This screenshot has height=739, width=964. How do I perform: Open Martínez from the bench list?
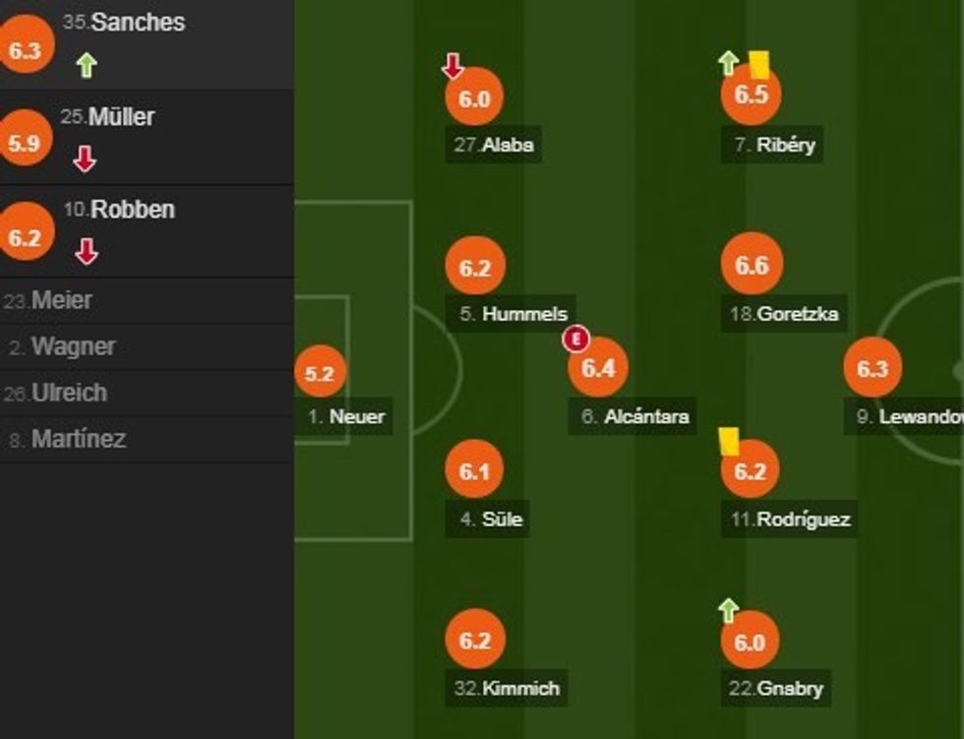(x=78, y=439)
